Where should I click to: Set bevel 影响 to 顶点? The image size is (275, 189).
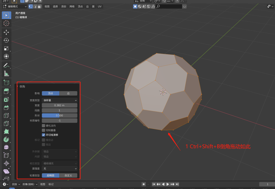(x=51, y=93)
